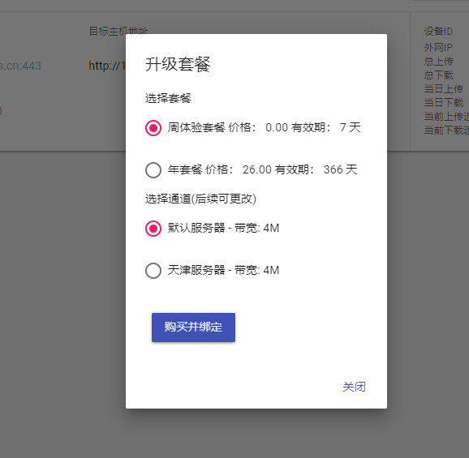This screenshot has height=458, width=469.
Task: Select the 年套餐 radio button
Action: [153, 170]
